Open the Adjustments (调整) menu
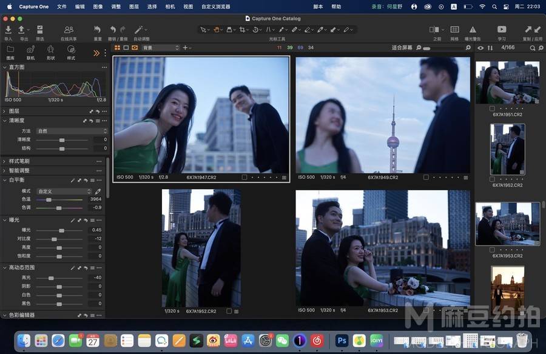Viewport: 546px width, 354px height. [116, 7]
